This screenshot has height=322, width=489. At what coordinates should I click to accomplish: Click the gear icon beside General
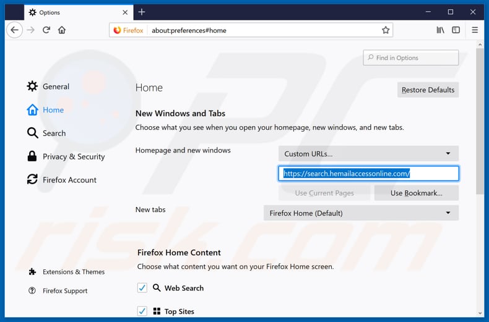coord(32,87)
